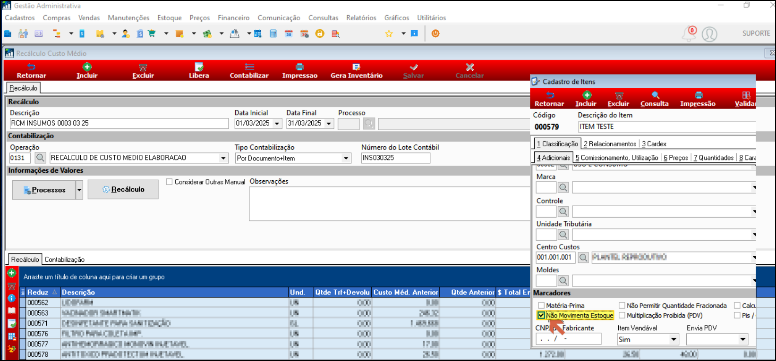Click the Número do Lote Contábil field

[395, 158]
